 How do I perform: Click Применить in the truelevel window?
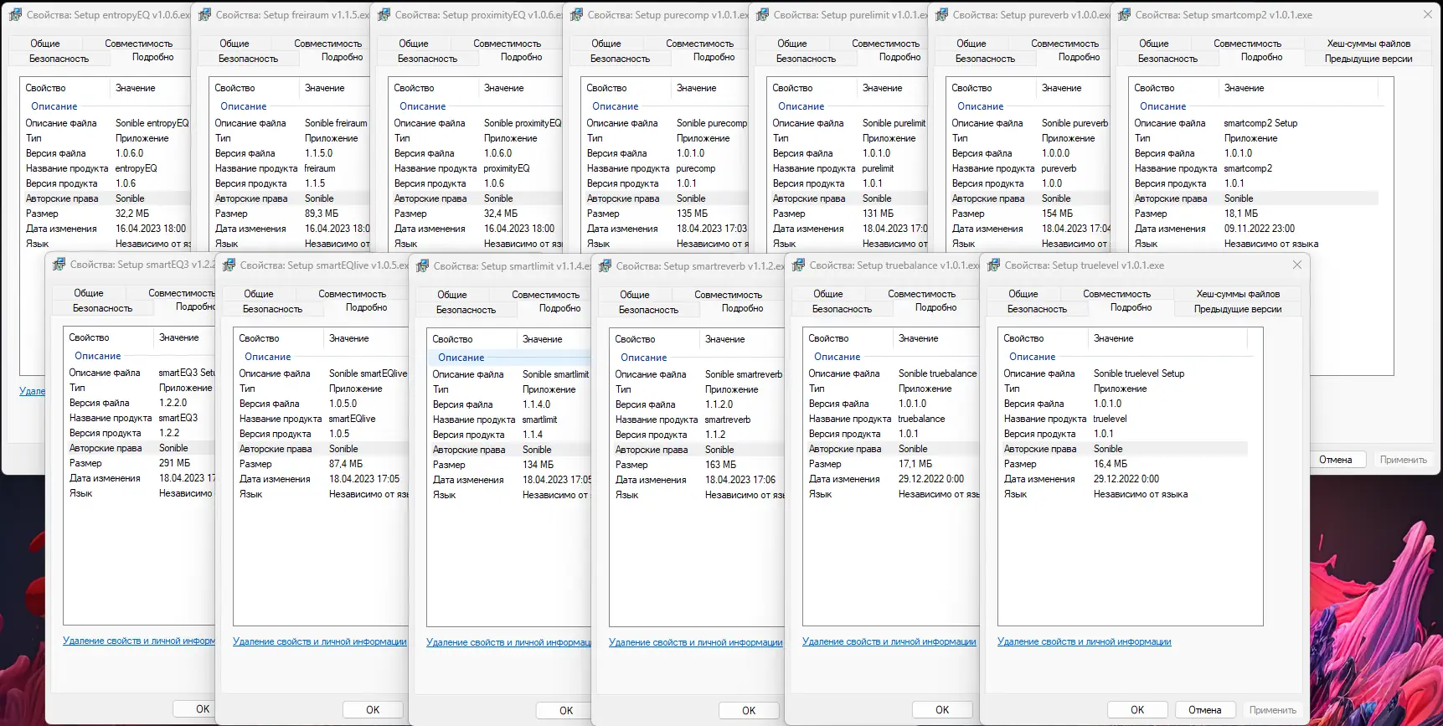pyautogui.click(x=1272, y=710)
